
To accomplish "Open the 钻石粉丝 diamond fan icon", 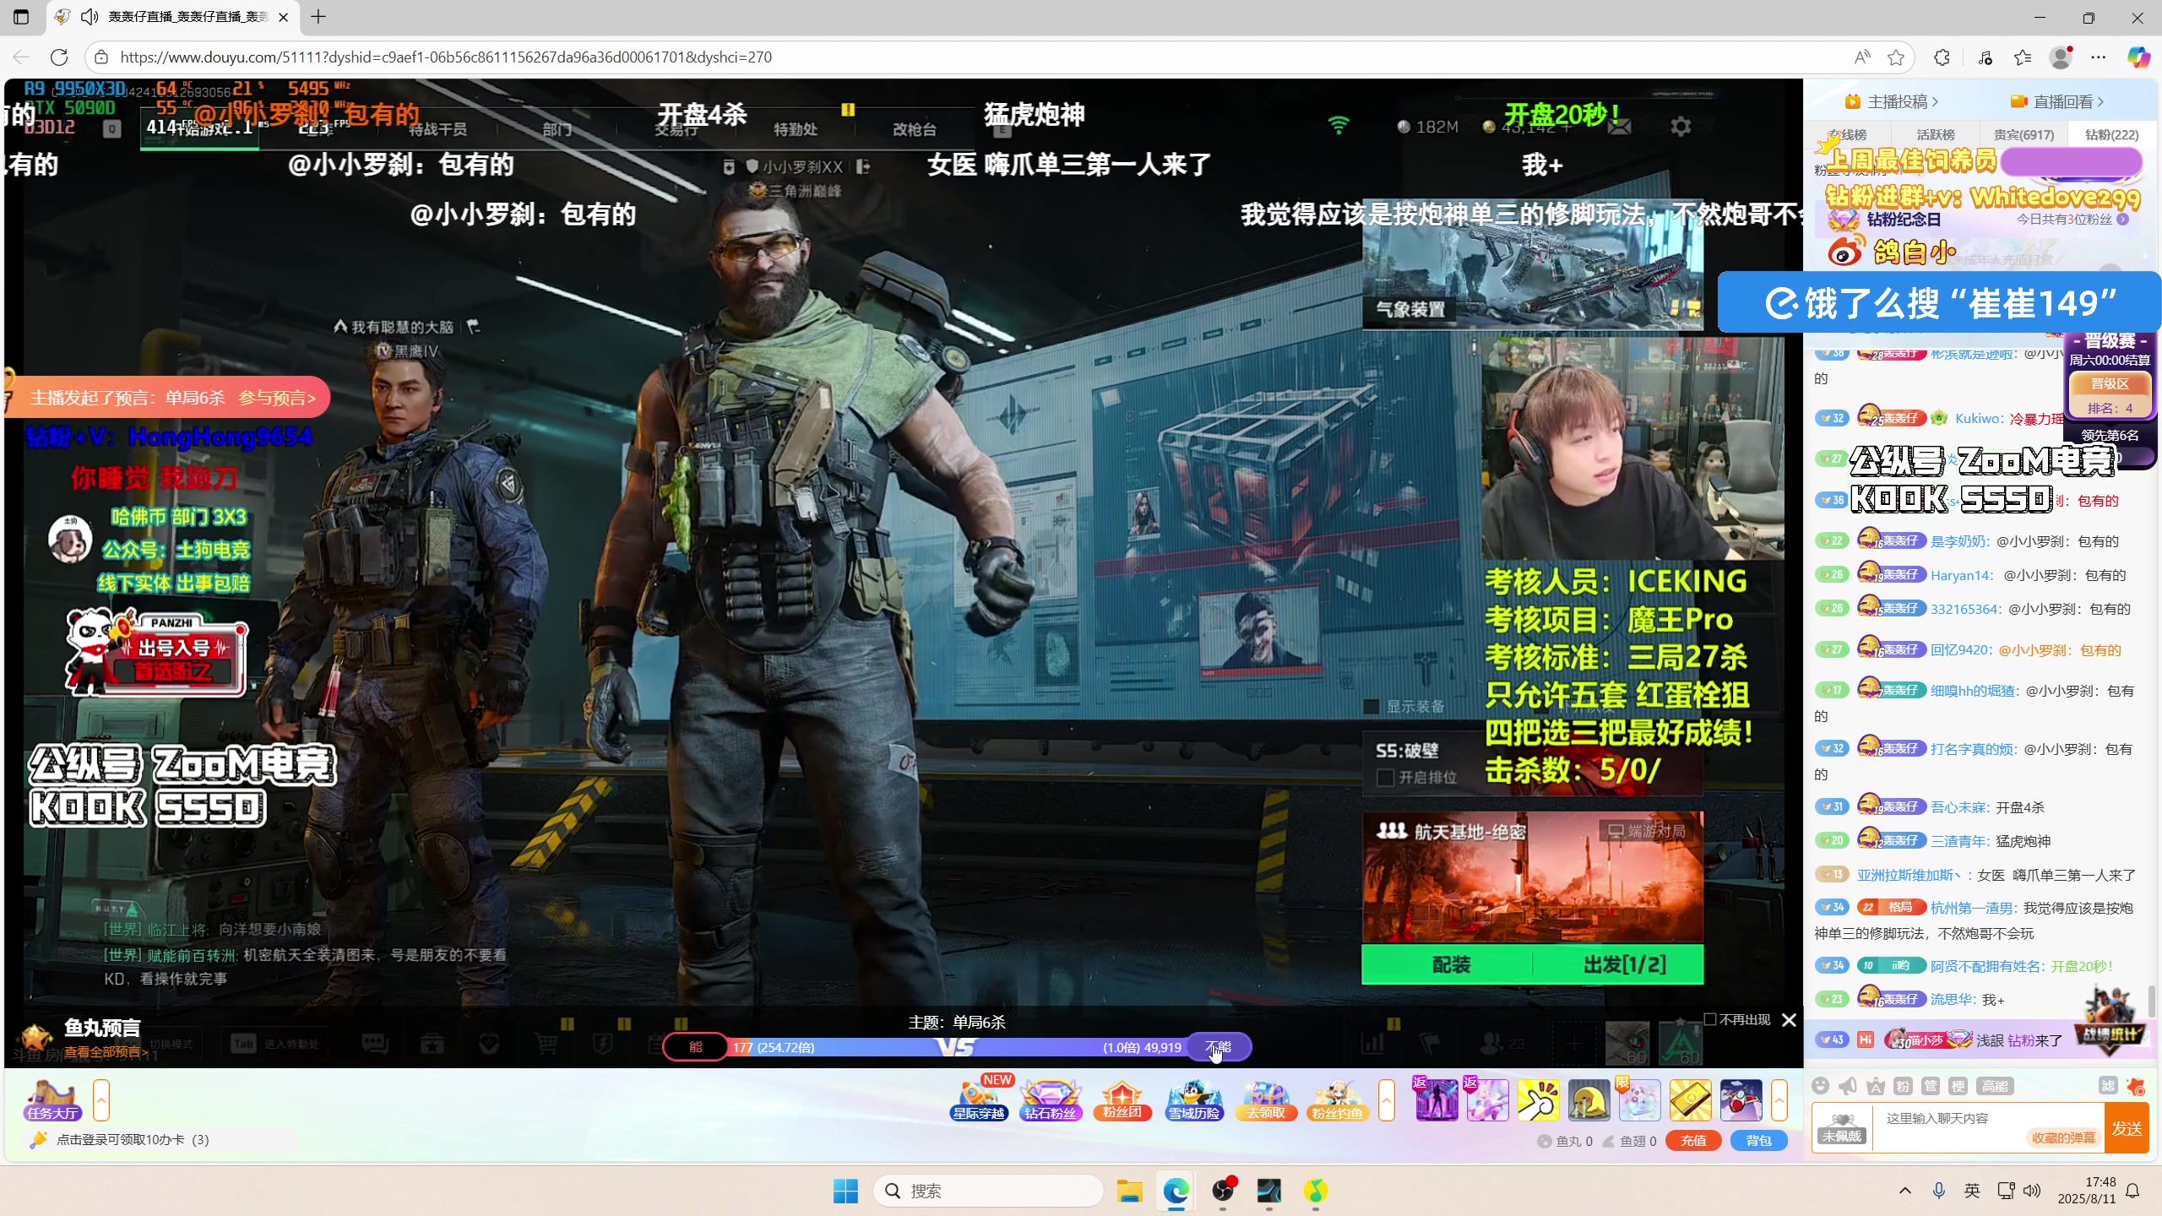I will tap(1051, 1099).
